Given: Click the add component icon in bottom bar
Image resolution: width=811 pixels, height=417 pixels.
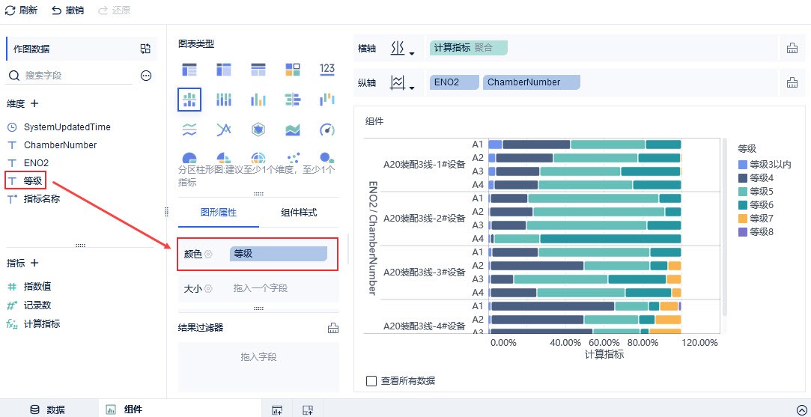Looking at the screenshot, I should tap(277, 410).
